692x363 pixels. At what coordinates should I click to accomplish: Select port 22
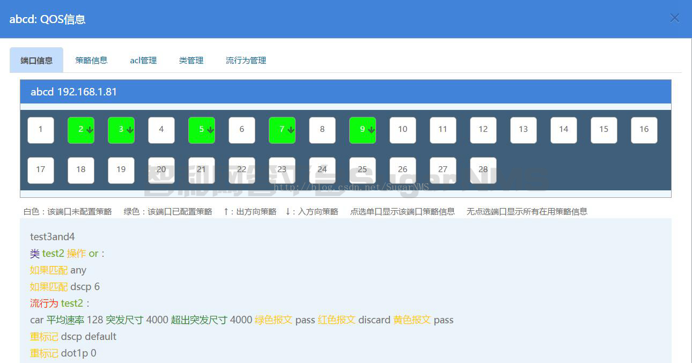242,171
